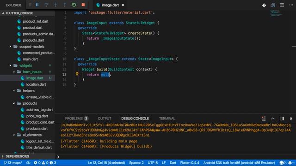Screen dimensions: 296x166
Task: Maximize the bottom panel with the chevron
Action: [273, 119]
